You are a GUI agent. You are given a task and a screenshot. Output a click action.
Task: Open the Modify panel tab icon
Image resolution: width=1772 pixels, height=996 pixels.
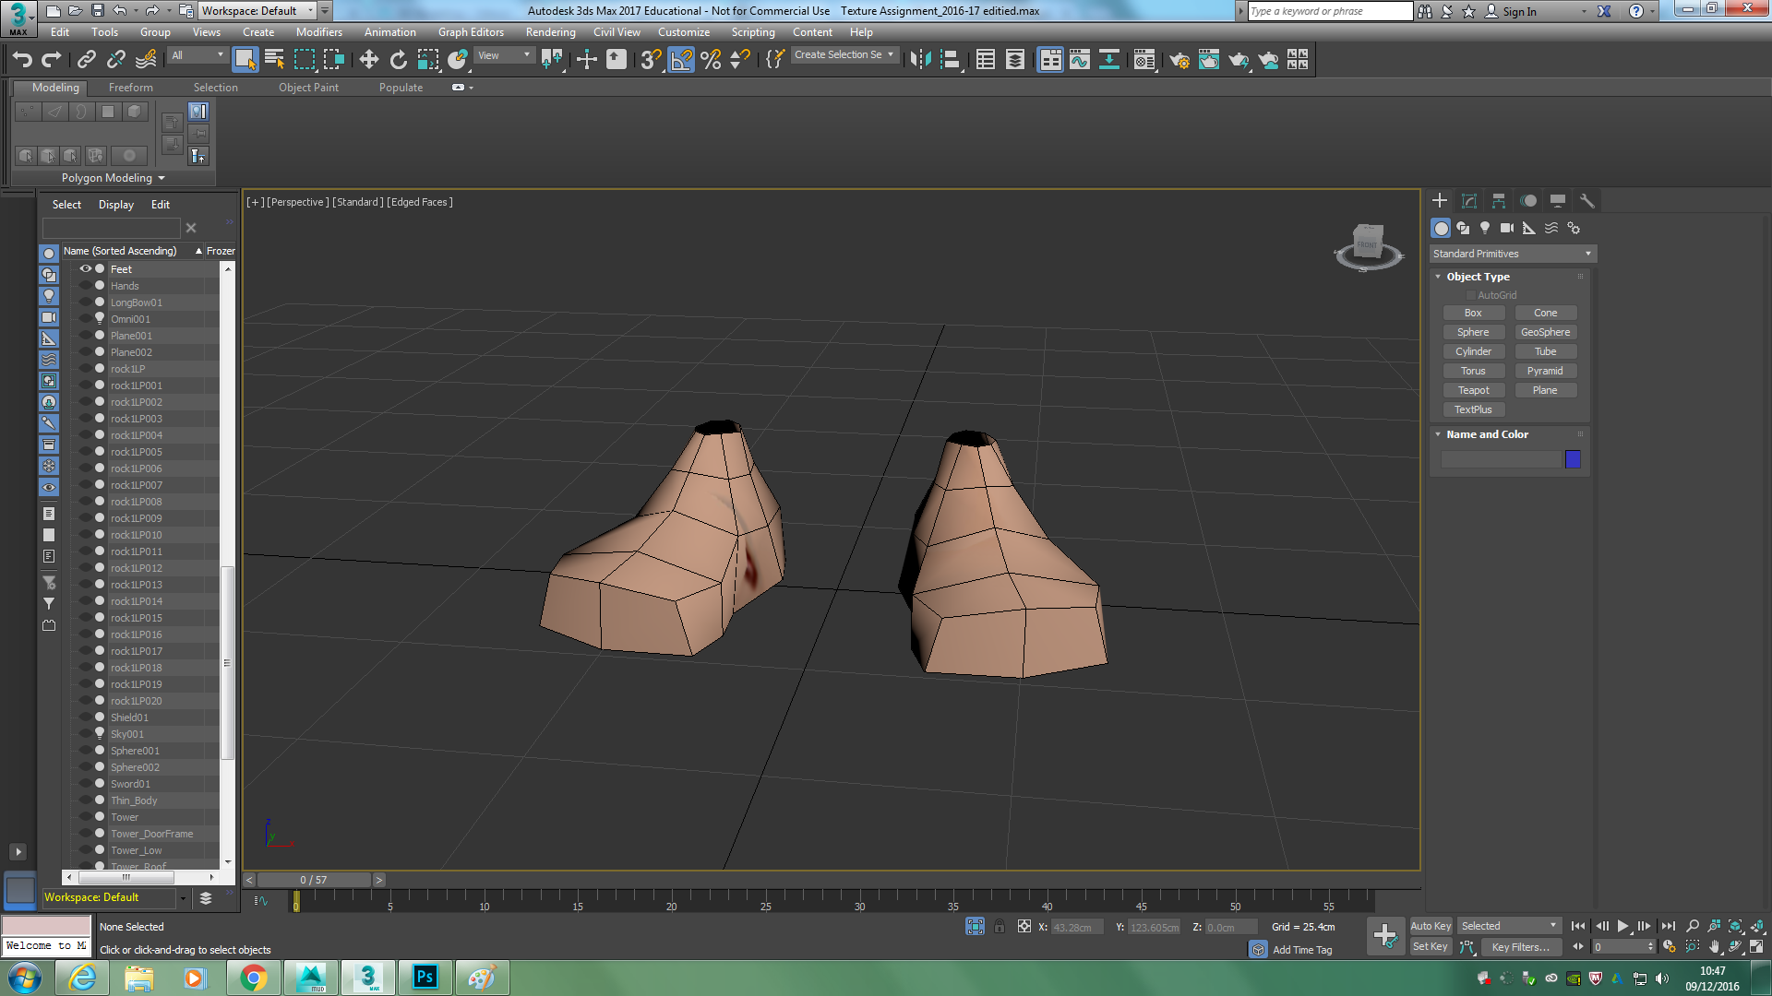[1468, 200]
